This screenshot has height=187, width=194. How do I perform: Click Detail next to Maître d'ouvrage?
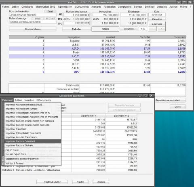click(38, 19)
